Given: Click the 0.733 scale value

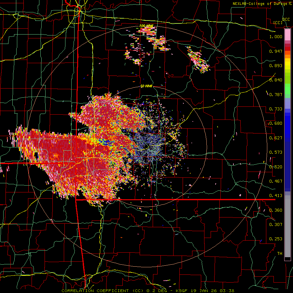Looking at the screenshot, I should (x=276, y=109).
